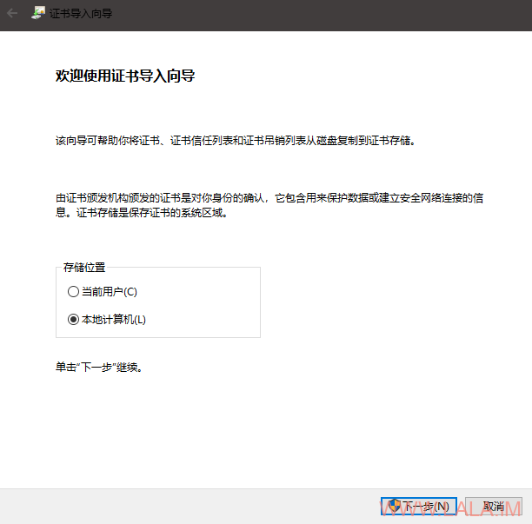Click the 下一步(N) button

click(419, 507)
